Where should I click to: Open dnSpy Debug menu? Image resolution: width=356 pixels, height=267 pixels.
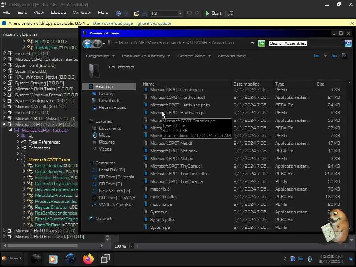pyautogui.click(x=58, y=13)
